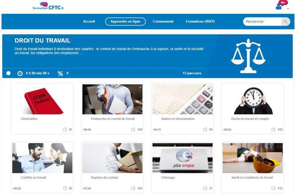Screen dimensions: 296x194
Task: Select the Apprendre en ligne tab
Action: point(125,21)
